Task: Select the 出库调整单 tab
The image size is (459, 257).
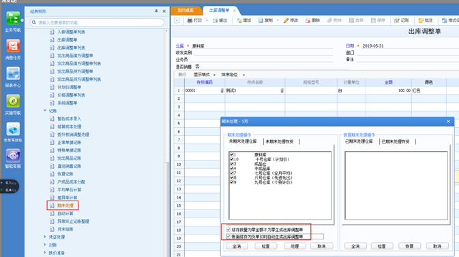Action: point(219,10)
